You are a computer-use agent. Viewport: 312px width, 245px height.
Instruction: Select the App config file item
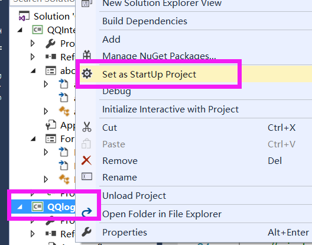[67, 125]
